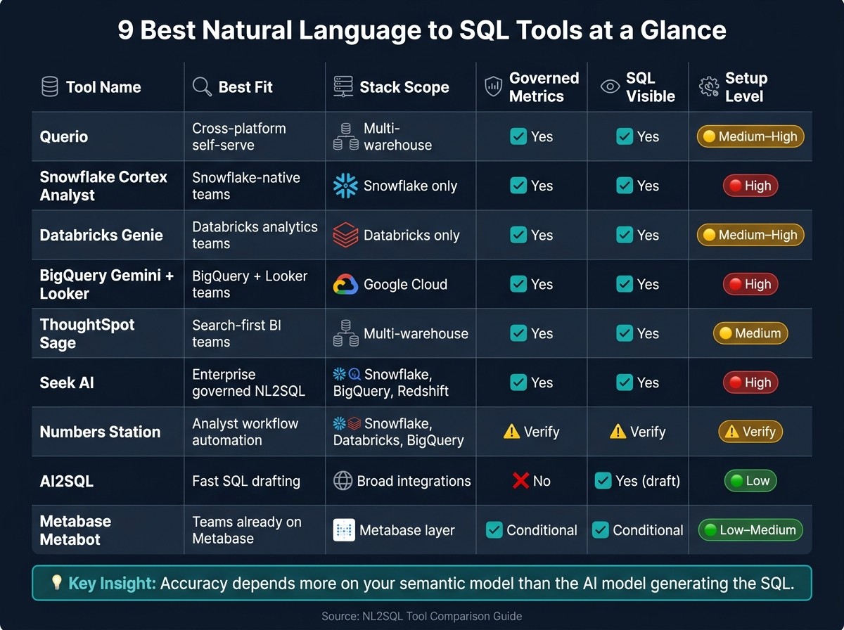Click Querio Governed Metrics checkbox
This screenshot has width=844, height=630.
click(x=518, y=136)
